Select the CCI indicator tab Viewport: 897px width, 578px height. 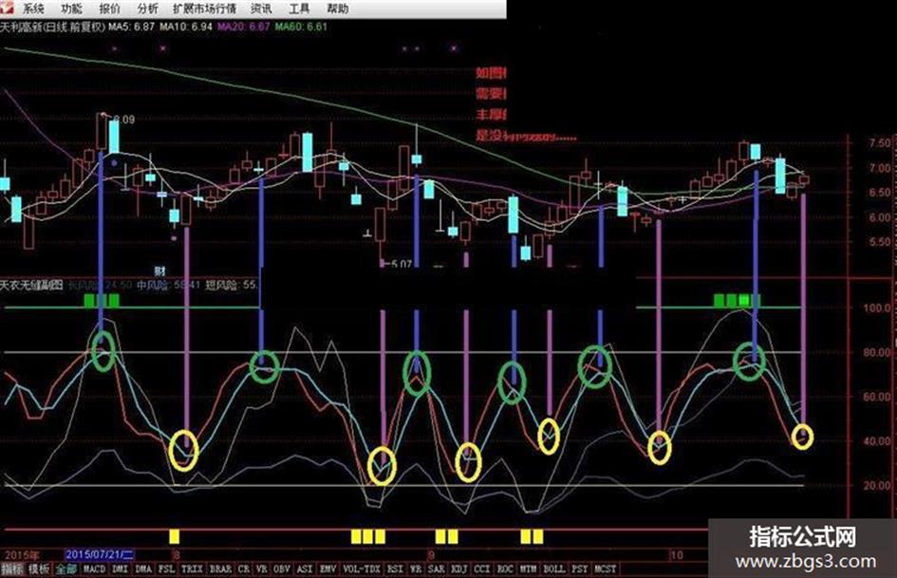tap(482, 569)
